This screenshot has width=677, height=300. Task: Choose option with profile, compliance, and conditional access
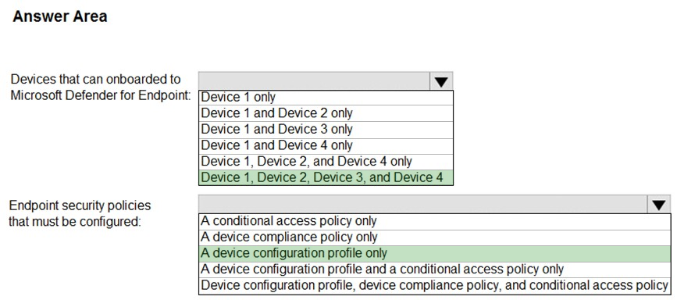[435, 285]
